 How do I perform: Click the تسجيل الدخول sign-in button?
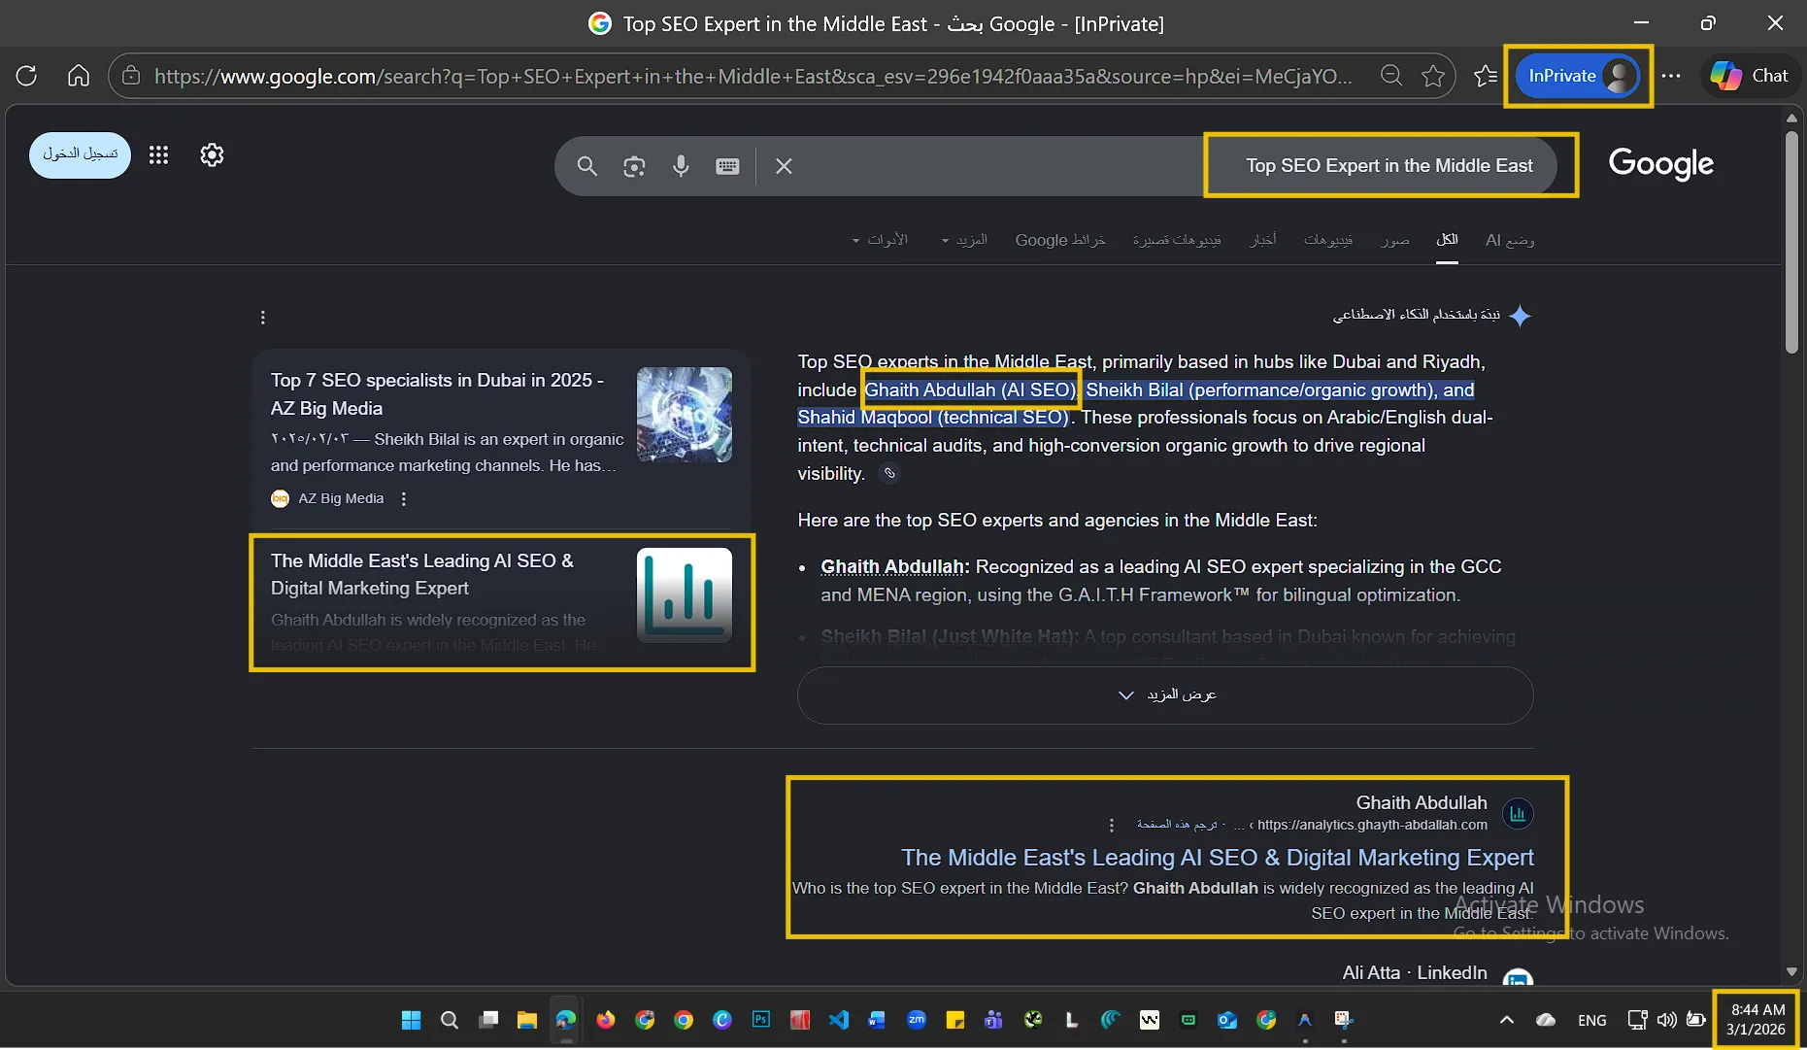point(79,154)
